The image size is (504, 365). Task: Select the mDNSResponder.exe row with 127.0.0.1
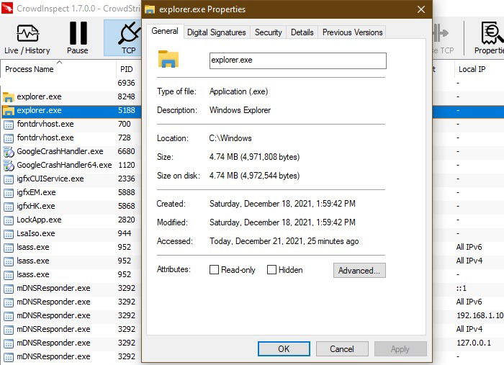(71, 343)
